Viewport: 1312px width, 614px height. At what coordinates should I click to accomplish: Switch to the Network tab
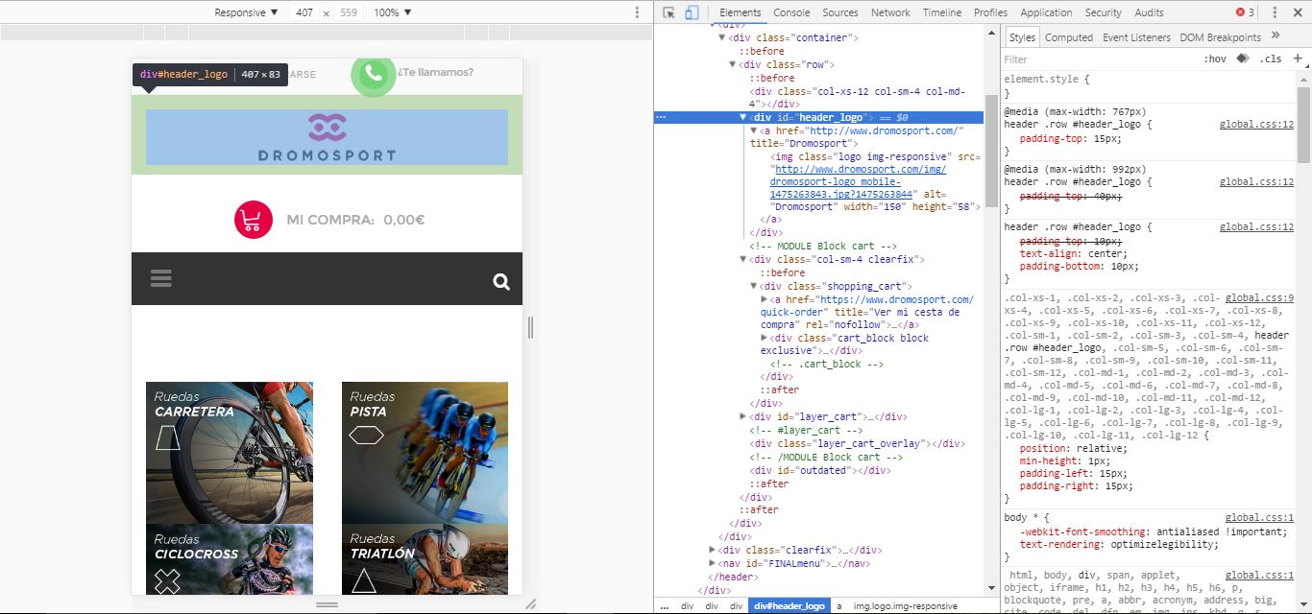click(890, 12)
